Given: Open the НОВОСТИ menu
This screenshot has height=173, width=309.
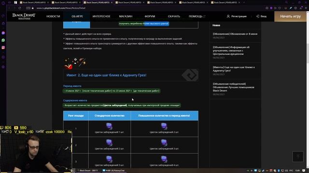Looking at the screenshot, I should pos(53,16).
